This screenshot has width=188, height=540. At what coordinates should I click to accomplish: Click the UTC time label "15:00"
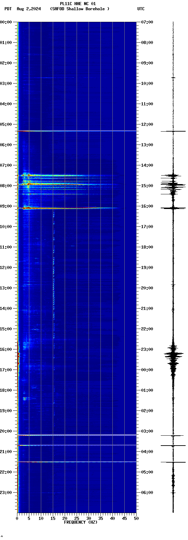click(x=147, y=186)
